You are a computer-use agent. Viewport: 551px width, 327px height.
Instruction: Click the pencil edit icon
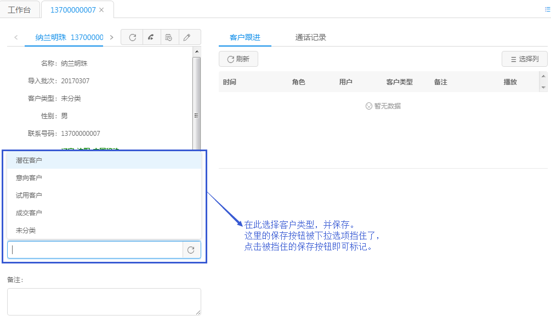click(x=187, y=37)
